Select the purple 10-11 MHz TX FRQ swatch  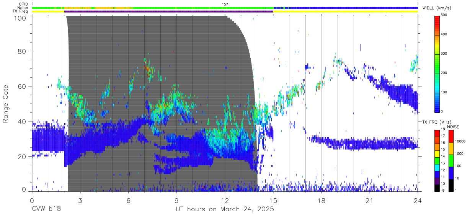(x=437, y=181)
